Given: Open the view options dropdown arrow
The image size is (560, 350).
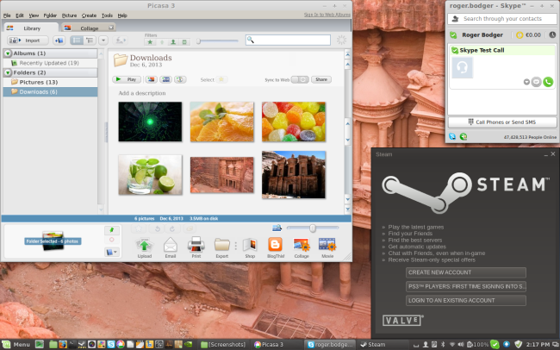Looking at the screenshot, I should [x=103, y=41].
